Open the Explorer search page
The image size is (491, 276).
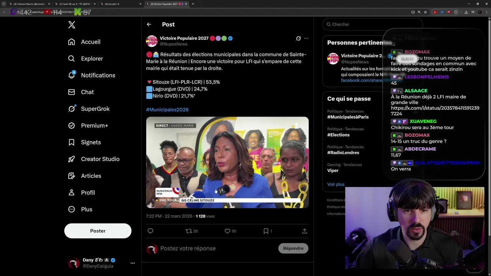coord(85,59)
